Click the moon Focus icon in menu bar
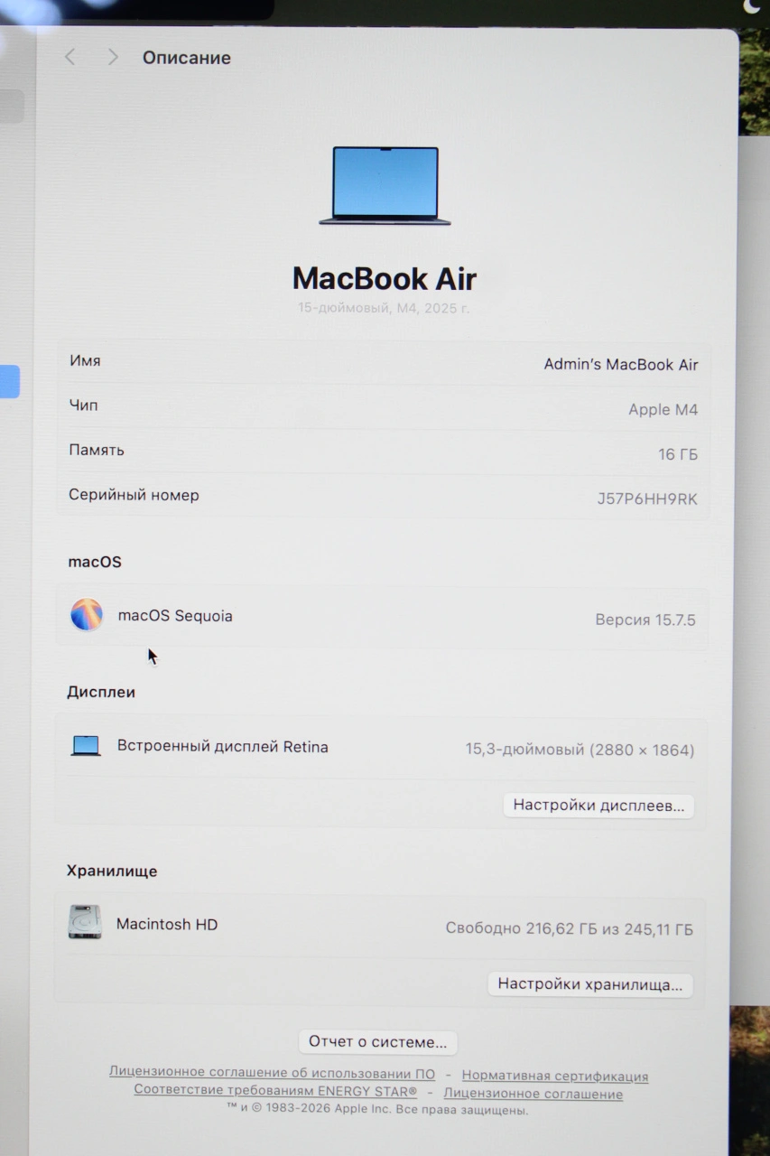770x1156 pixels. [x=751, y=7]
